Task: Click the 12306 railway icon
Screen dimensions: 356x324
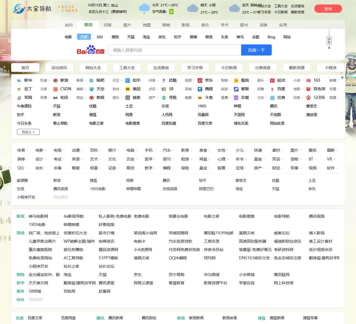Action: point(308,98)
